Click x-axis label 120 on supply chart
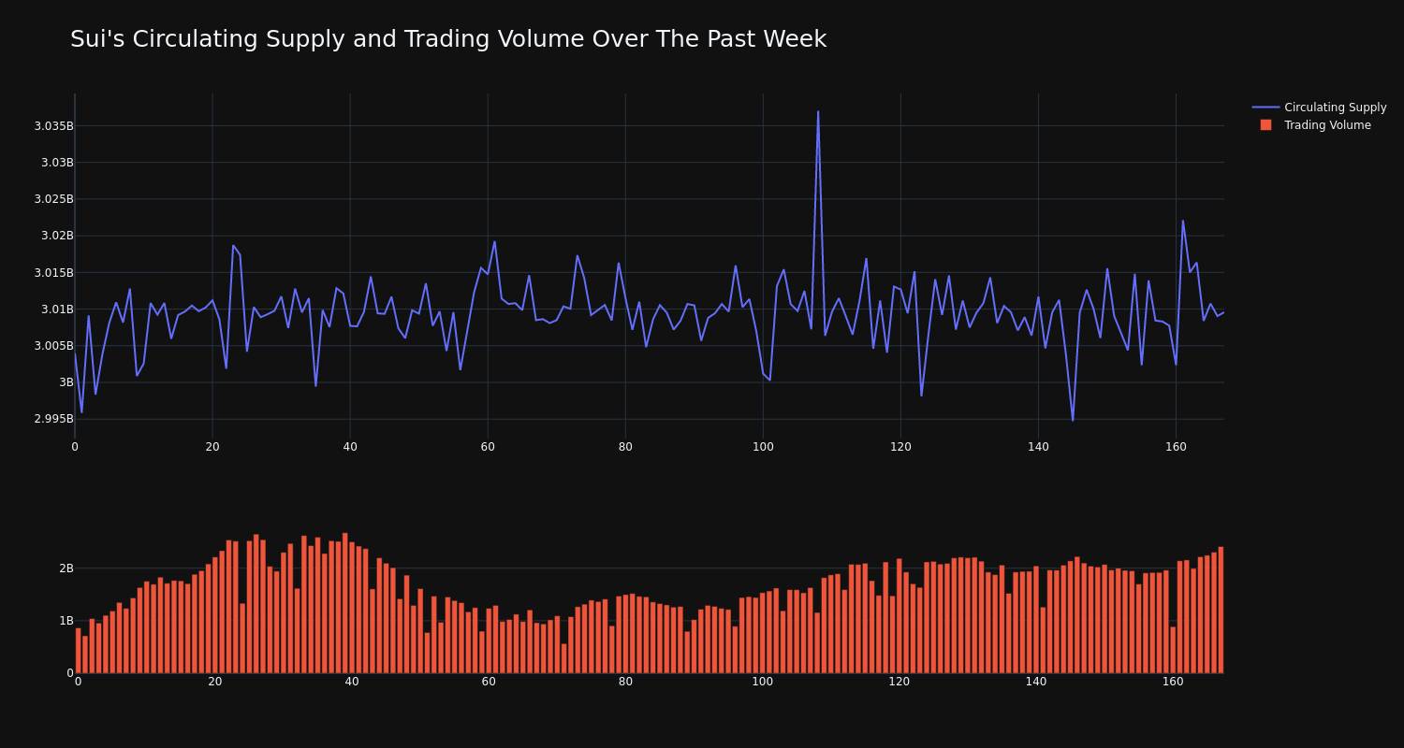 pos(900,447)
